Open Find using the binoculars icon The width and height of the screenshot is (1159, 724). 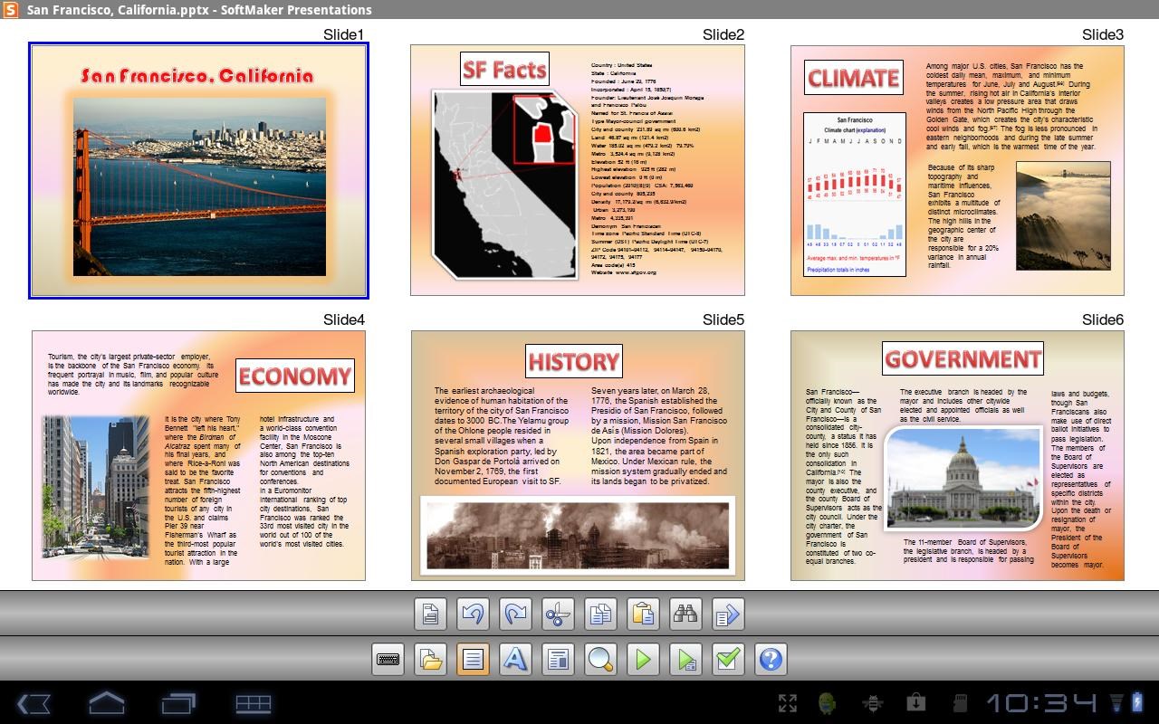point(685,614)
